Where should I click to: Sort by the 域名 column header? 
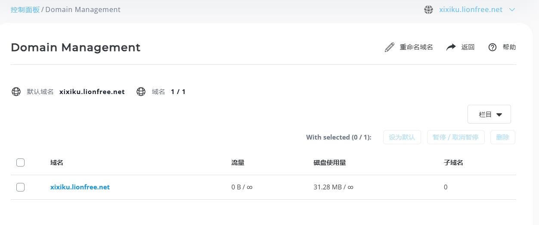click(57, 162)
